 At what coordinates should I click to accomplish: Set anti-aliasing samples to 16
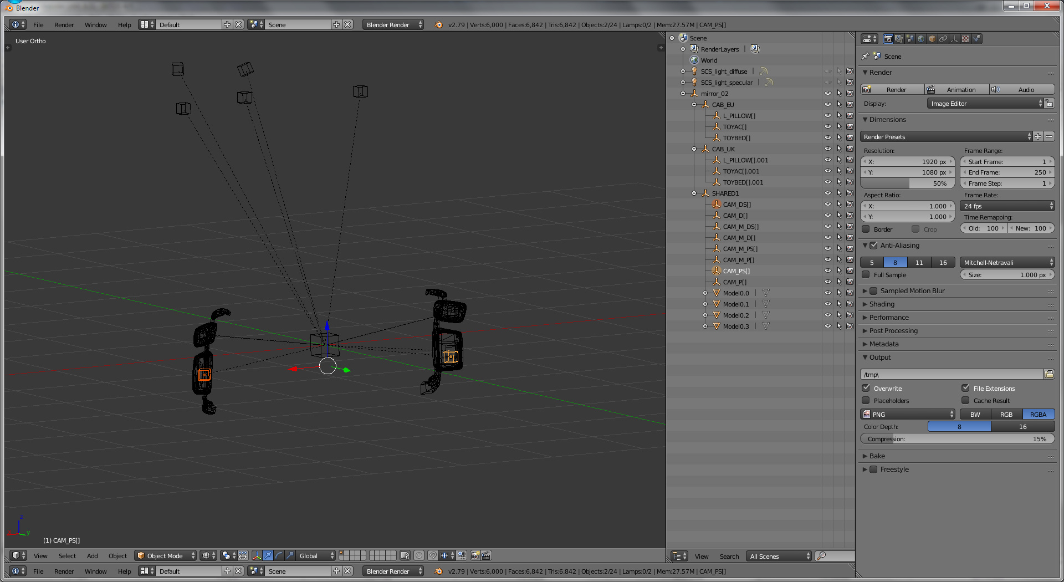(x=943, y=262)
